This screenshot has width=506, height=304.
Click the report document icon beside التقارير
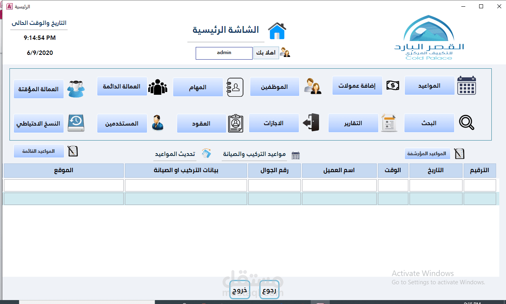pos(389,123)
